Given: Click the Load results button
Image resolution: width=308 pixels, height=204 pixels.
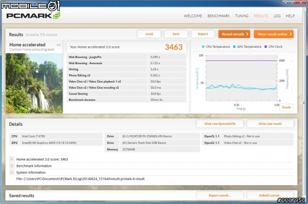Looking at the screenshot, I should tap(149, 34).
